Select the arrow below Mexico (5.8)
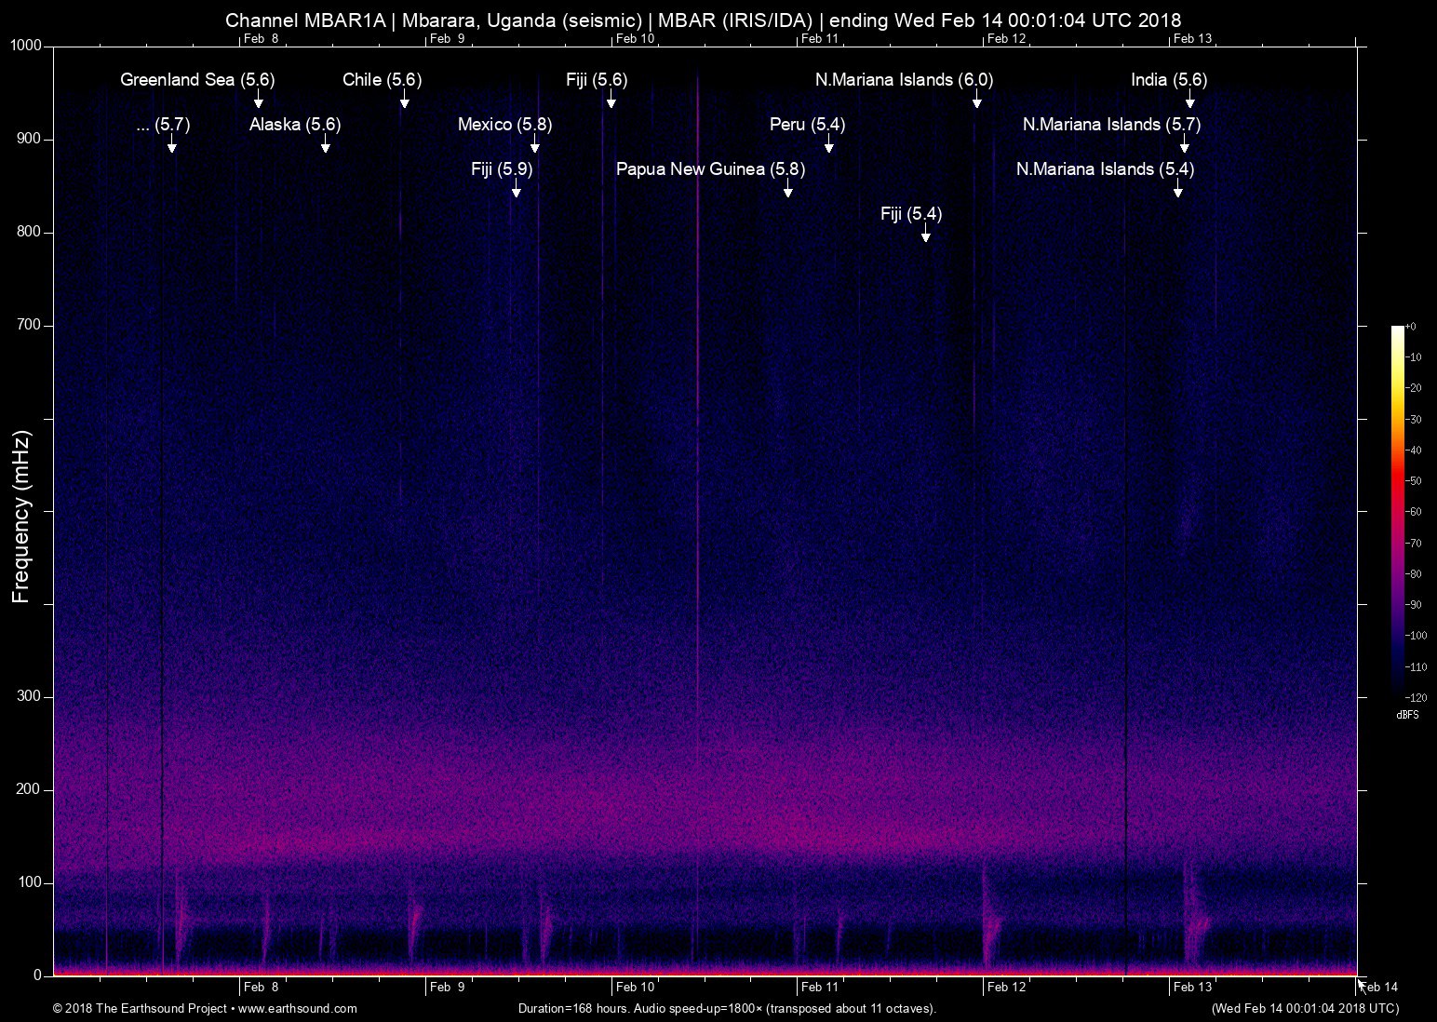This screenshot has width=1437, height=1022. pyautogui.click(x=534, y=144)
